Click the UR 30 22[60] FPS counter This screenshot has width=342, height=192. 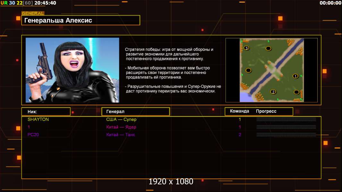[x=17, y=3]
